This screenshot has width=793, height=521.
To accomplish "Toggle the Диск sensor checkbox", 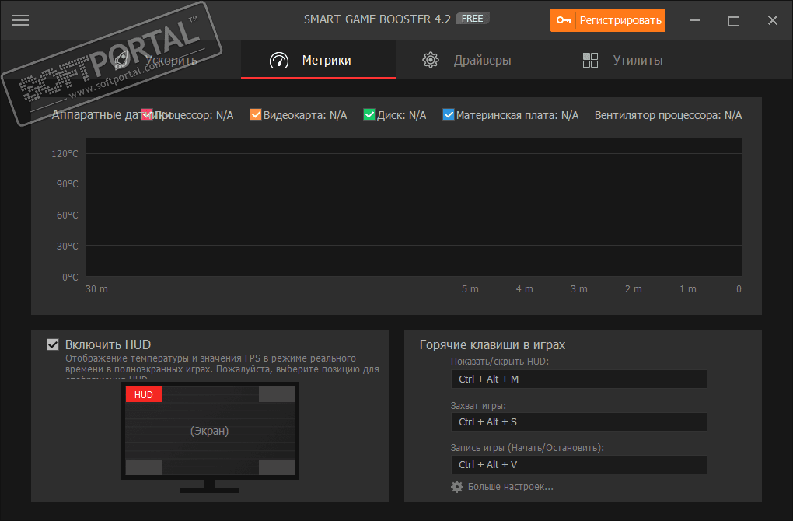I will [369, 115].
